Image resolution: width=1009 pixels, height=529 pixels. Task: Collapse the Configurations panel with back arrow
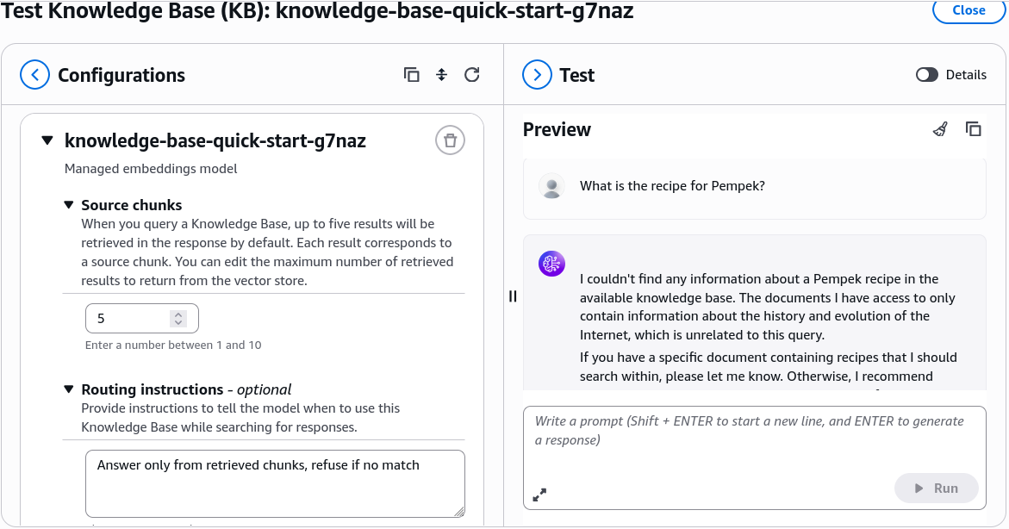tap(34, 75)
